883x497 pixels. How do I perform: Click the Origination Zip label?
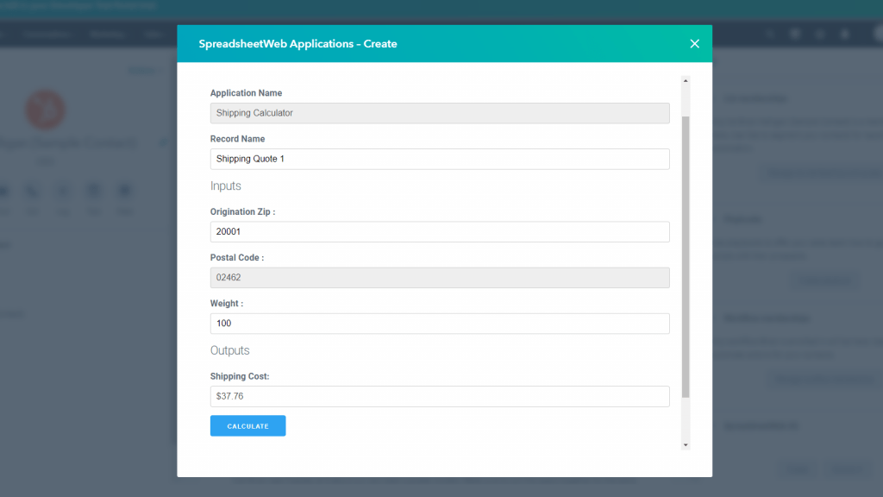(242, 212)
